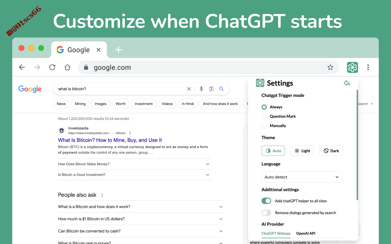The image size is (391, 244).
Task: Close the Google tab
Action: point(98,50)
